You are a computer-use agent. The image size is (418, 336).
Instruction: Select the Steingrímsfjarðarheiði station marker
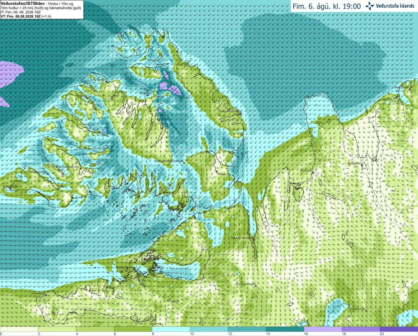[184, 163]
